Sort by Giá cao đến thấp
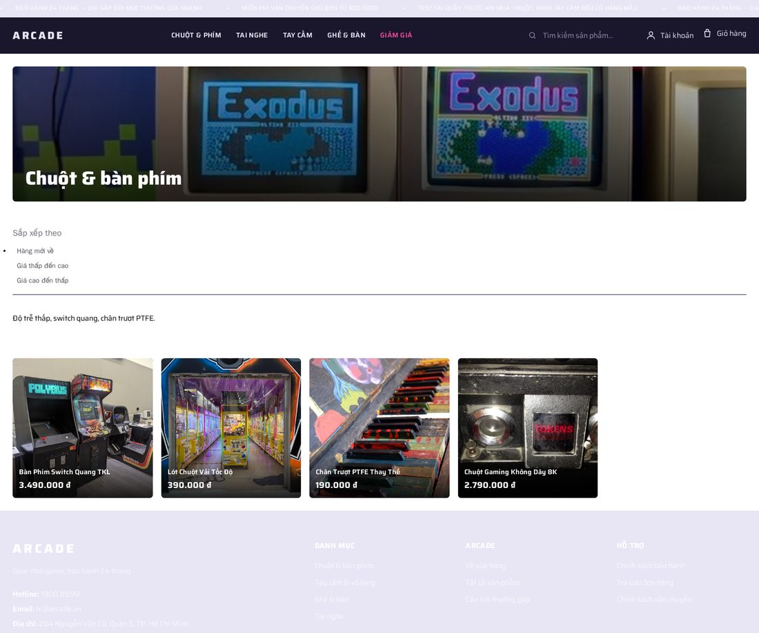This screenshot has width=759, height=633. click(43, 280)
